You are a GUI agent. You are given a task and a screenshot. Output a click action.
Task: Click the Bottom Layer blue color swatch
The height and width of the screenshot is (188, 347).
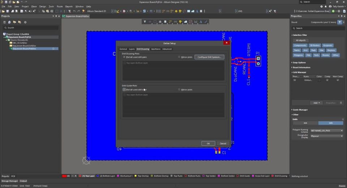(98, 176)
